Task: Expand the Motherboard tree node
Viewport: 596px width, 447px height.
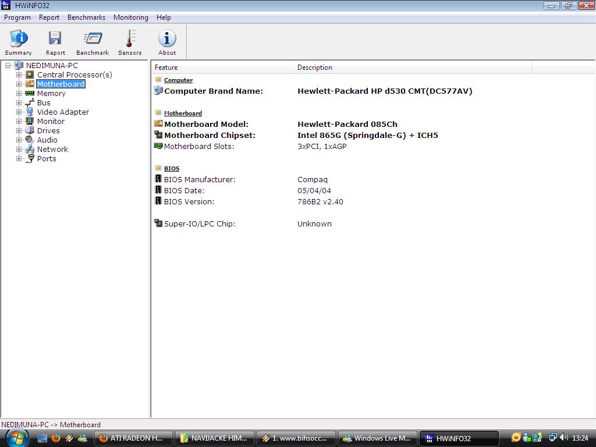Action: (19, 84)
